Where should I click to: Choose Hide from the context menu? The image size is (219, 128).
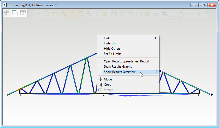coord(107,38)
